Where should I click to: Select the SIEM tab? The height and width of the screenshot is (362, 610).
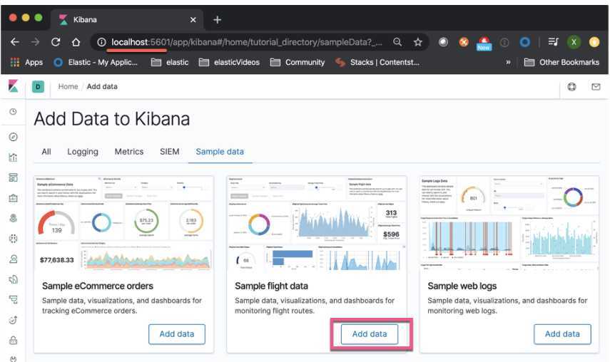[x=170, y=152]
